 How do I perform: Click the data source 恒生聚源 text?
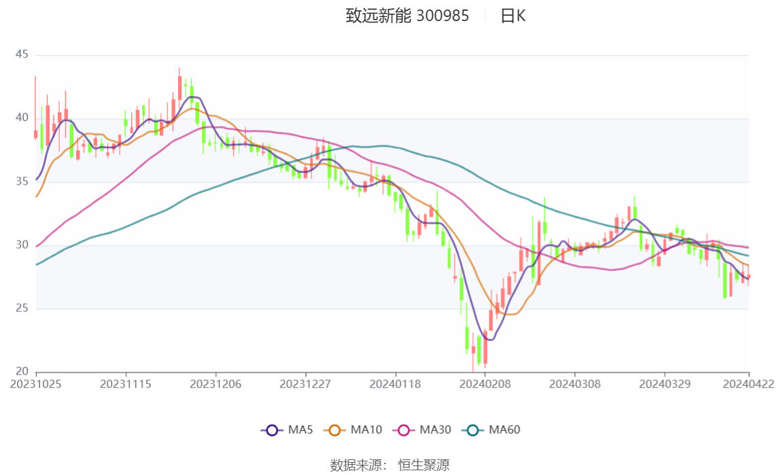pyautogui.click(x=424, y=465)
